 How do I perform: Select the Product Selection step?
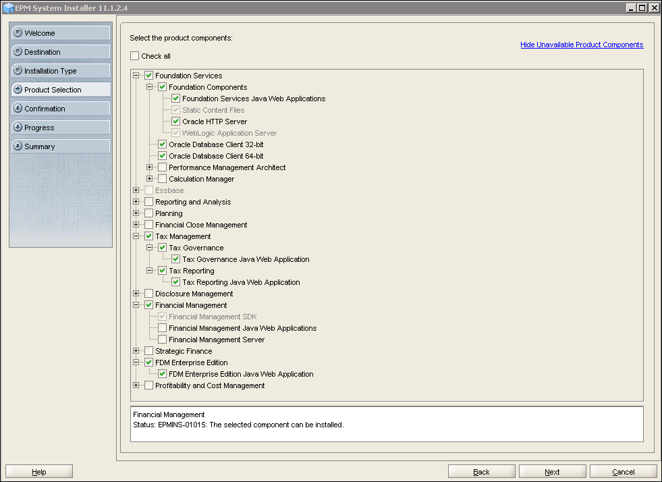(x=61, y=90)
